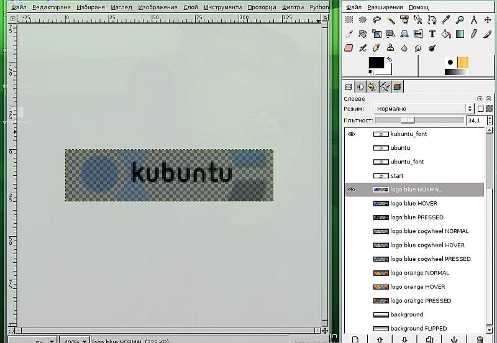
Task: Select the Perspective tool
Action: (x=404, y=34)
